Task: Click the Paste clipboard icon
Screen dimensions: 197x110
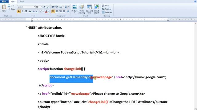Action: tap(4, 7)
